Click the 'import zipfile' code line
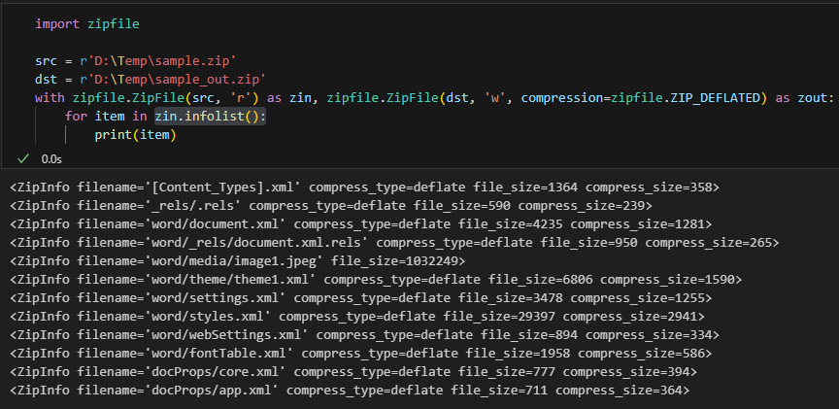The width and height of the screenshot is (839, 409). click(x=87, y=24)
